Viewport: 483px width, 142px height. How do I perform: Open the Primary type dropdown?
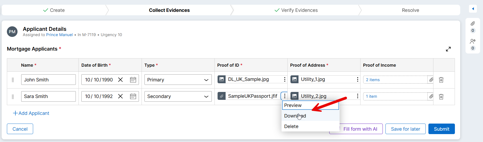point(178,80)
